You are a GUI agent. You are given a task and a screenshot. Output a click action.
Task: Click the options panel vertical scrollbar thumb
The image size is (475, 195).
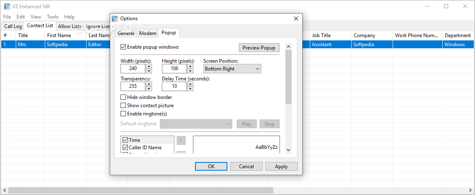point(288,77)
